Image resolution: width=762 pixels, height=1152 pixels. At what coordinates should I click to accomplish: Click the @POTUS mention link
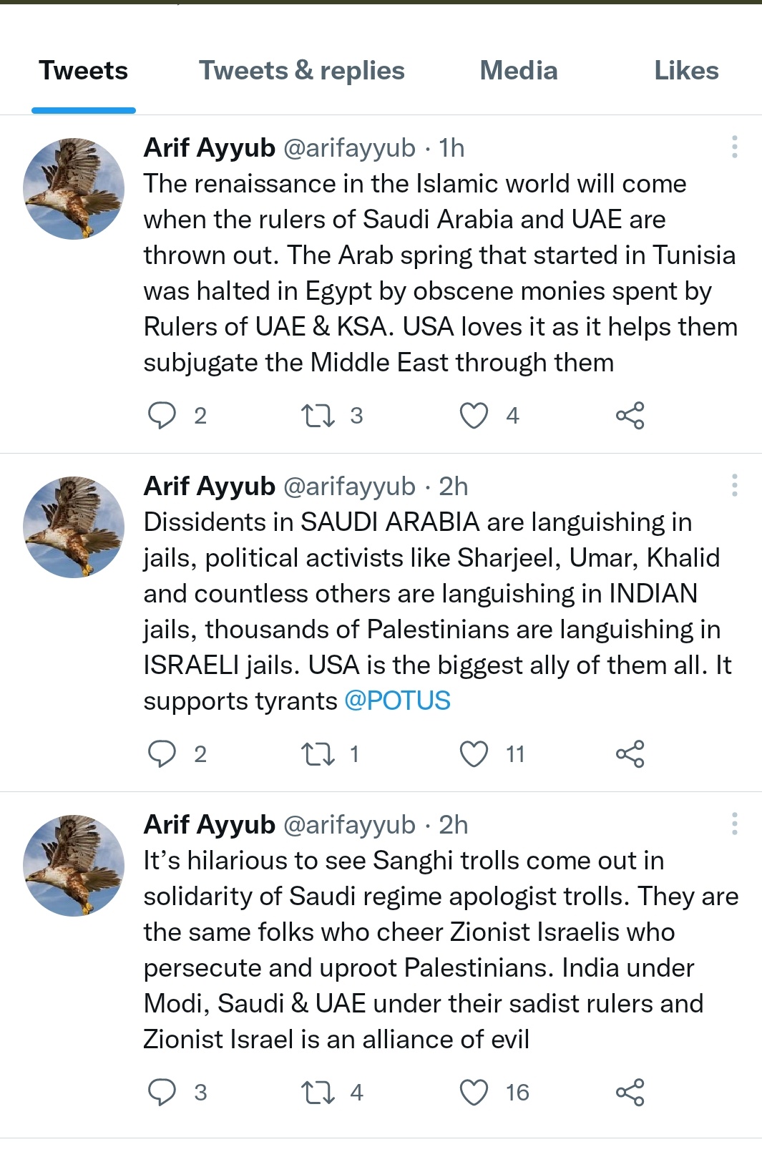(x=397, y=701)
